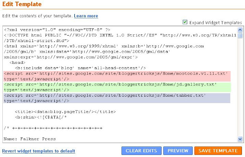Click the 'Name: Falkner Press' comment line

pos(35,139)
